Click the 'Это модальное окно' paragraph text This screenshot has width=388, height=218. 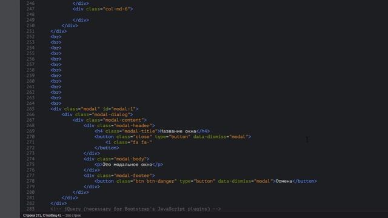127,165
